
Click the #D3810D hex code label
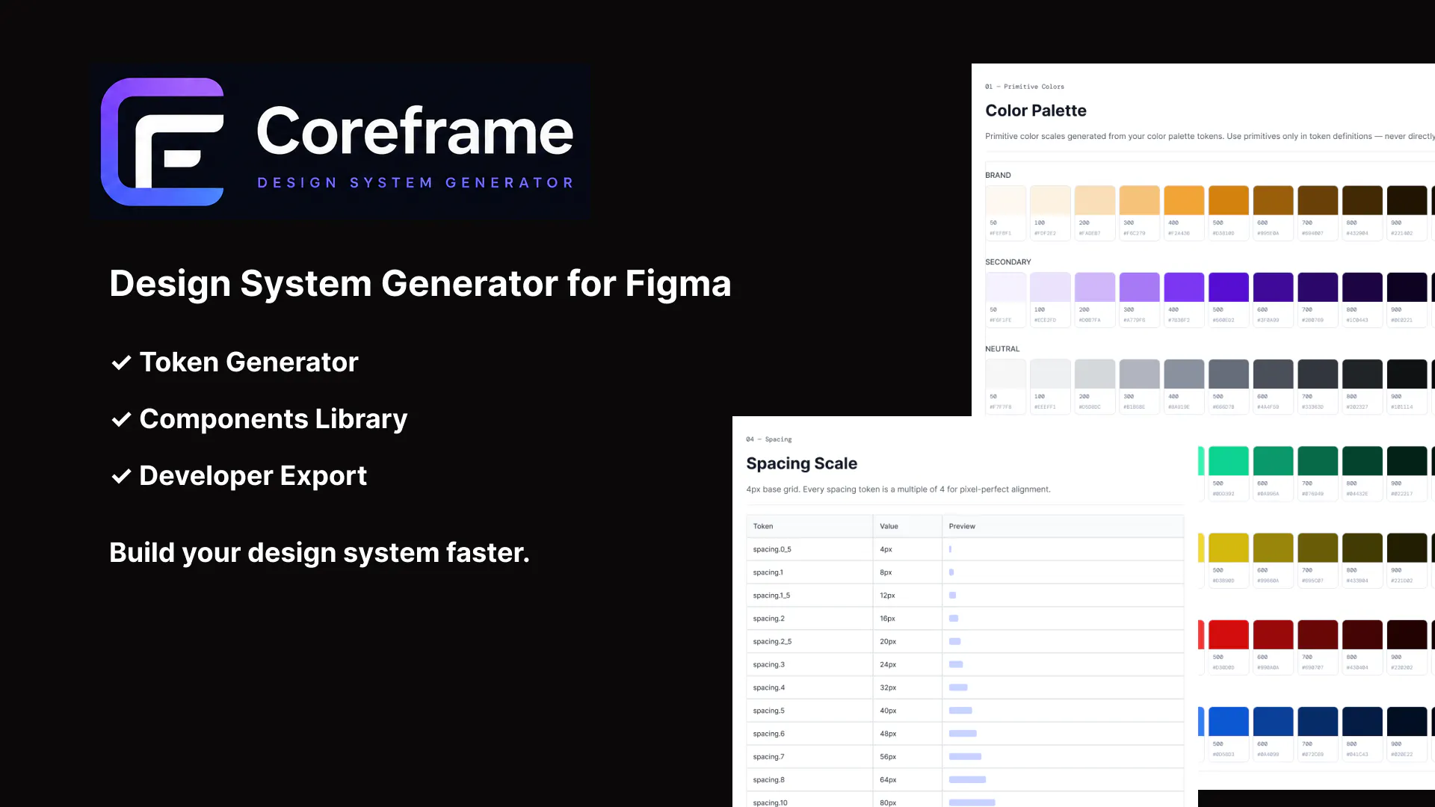pyautogui.click(x=1223, y=233)
